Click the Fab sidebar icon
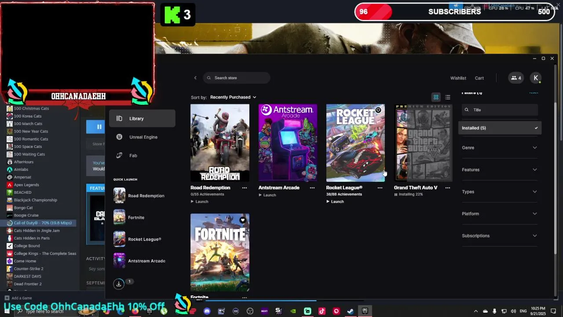The width and height of the screenshot is (563, 317). (x=119, y=155)
